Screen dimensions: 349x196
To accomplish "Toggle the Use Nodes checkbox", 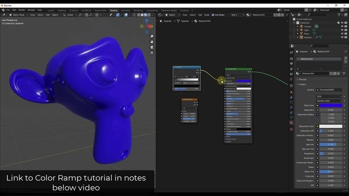I will (x=213, y=15).
